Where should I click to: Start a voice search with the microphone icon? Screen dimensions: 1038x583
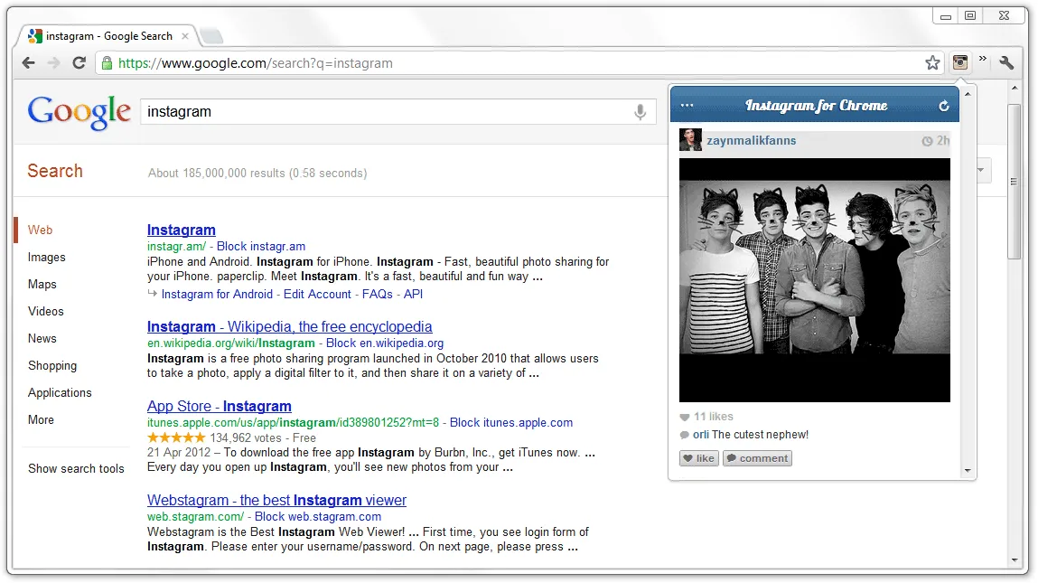click(640, 111)
